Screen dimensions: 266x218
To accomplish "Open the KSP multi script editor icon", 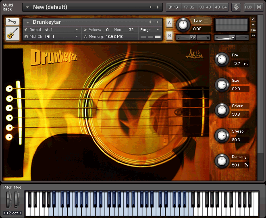I will [236, 7].
